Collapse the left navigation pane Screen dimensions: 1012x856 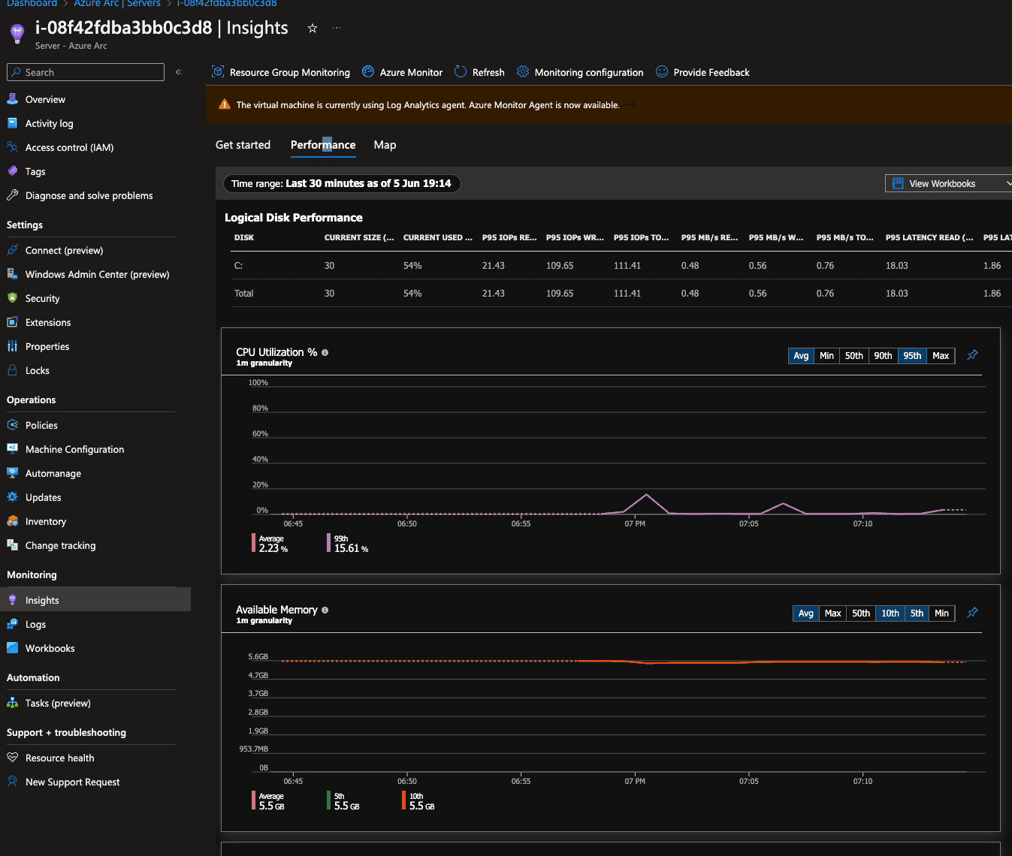(178, 72)
